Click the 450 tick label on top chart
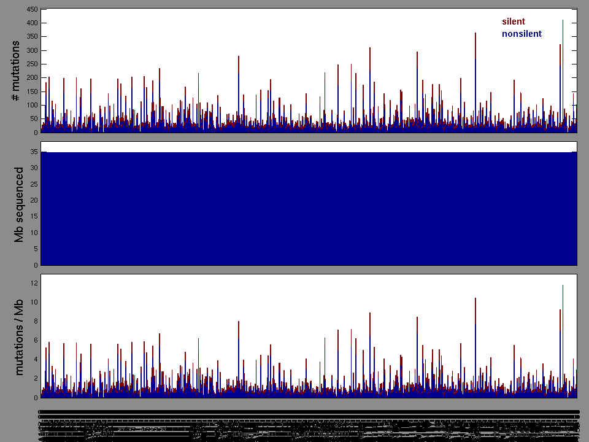 click(31, 10)
